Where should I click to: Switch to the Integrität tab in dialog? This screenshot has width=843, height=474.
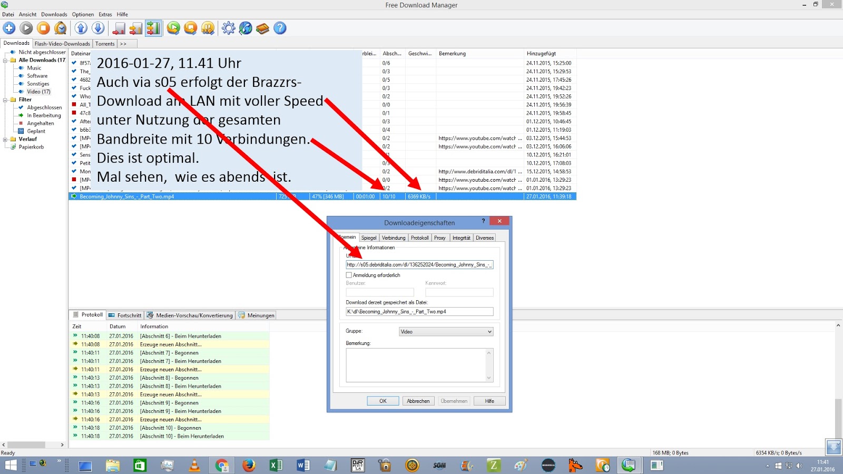point(461,238)
